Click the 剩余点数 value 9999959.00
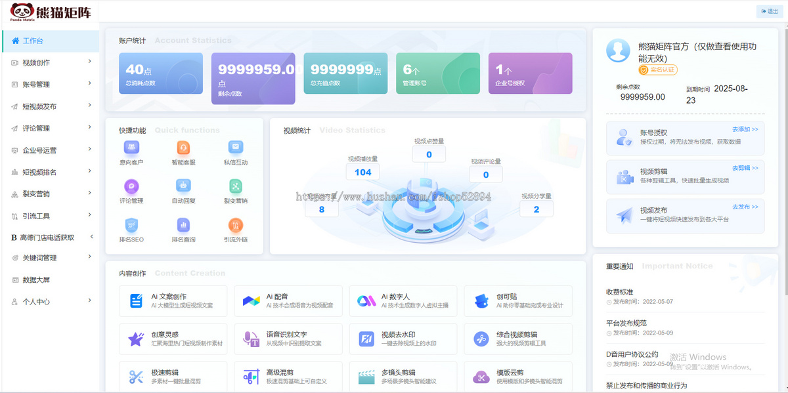Screen dimensions: 788x393 point(642,97)
